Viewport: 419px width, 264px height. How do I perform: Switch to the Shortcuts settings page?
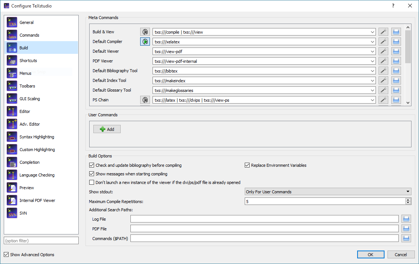tap(41, 61)
